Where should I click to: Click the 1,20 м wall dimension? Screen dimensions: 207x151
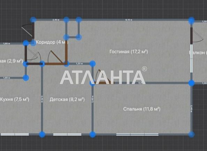coord(79,64)
